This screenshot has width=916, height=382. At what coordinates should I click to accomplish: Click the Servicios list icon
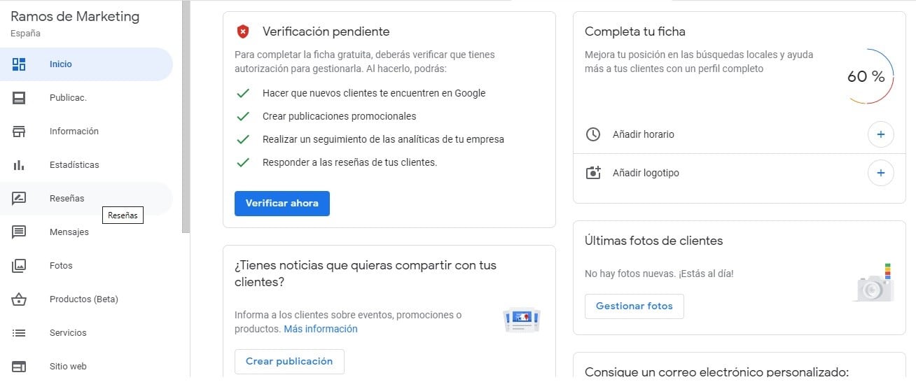point(19,333)
